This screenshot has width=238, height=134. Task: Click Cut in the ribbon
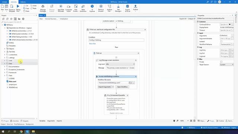(x=26, y=6)
